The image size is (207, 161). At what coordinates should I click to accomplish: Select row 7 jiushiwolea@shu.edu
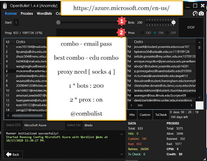26,76
